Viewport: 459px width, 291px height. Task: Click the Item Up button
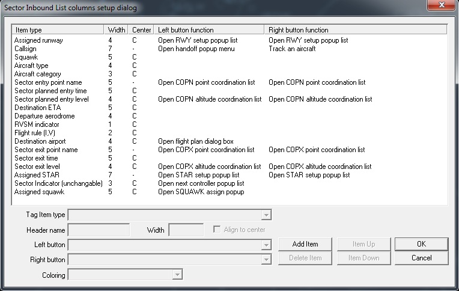pos(364,244)
